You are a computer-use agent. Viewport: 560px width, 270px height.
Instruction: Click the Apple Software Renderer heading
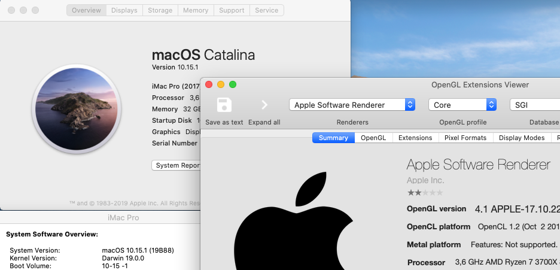(x=479, y=165)
